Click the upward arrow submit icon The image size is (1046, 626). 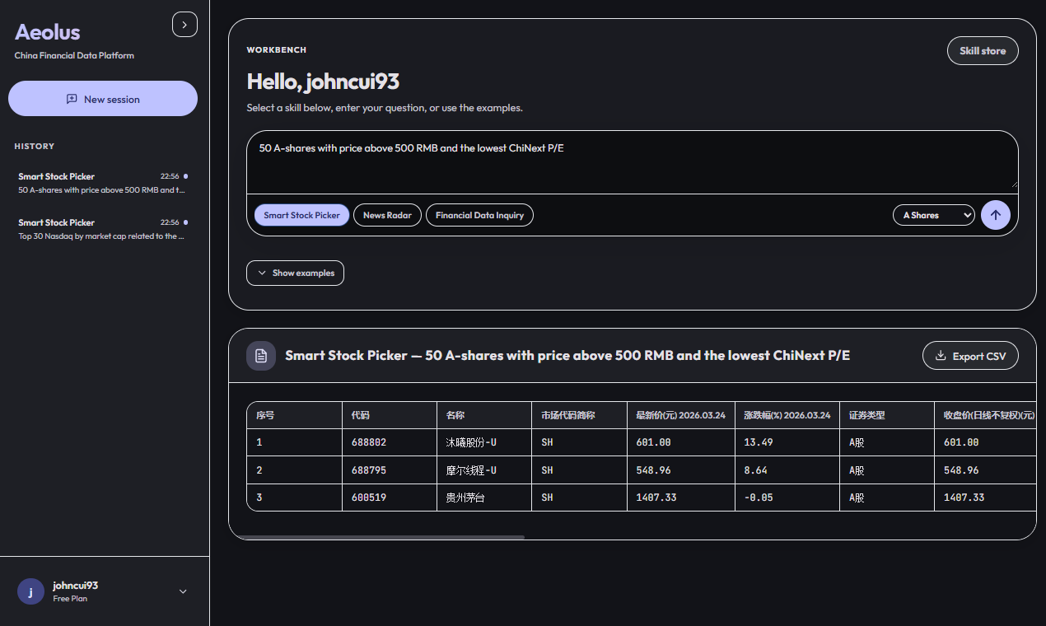click(x=996, y=215)
